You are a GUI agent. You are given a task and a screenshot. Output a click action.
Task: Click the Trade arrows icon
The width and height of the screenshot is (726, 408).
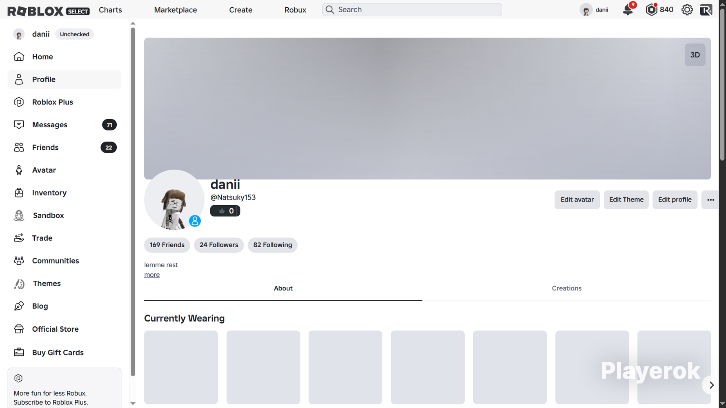19,238
